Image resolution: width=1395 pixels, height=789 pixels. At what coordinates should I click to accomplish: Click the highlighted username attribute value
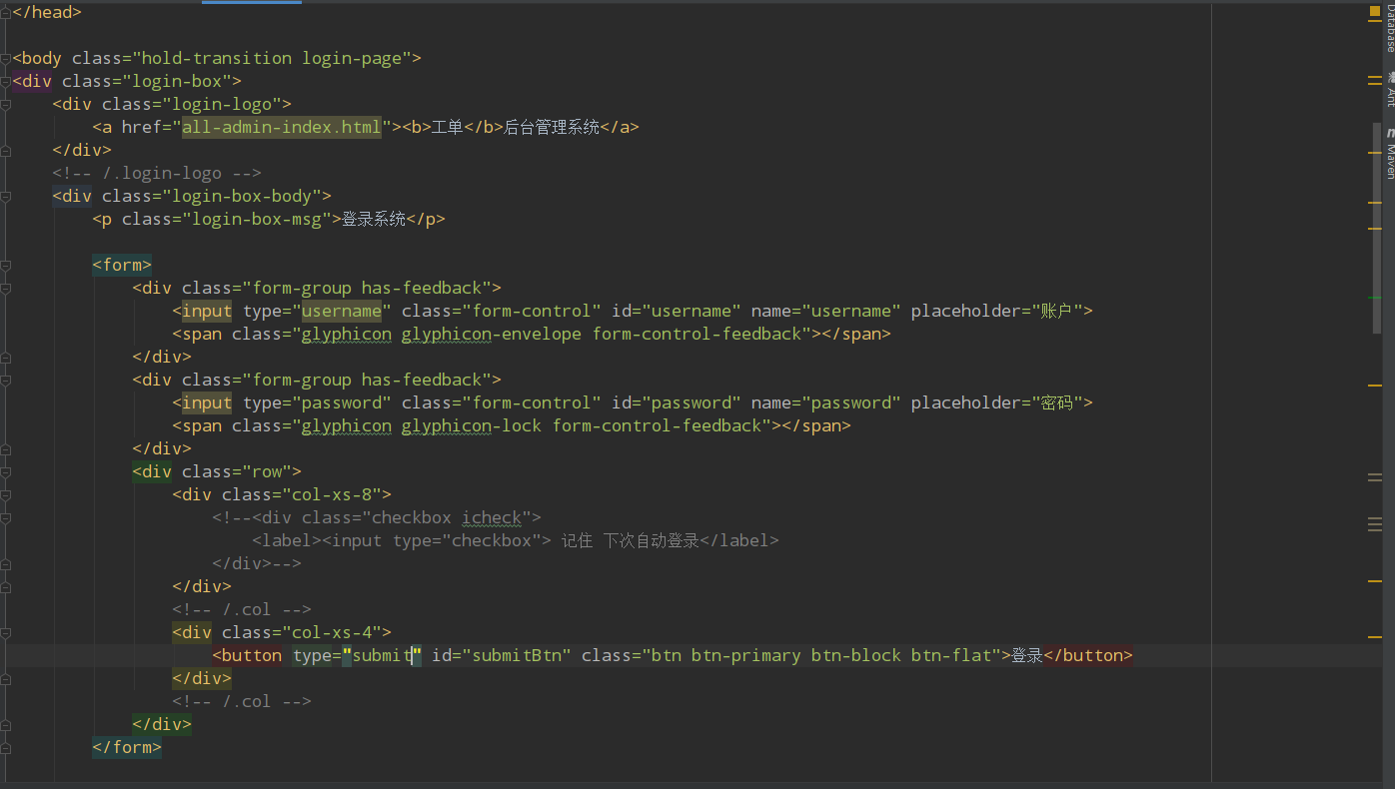341,310
